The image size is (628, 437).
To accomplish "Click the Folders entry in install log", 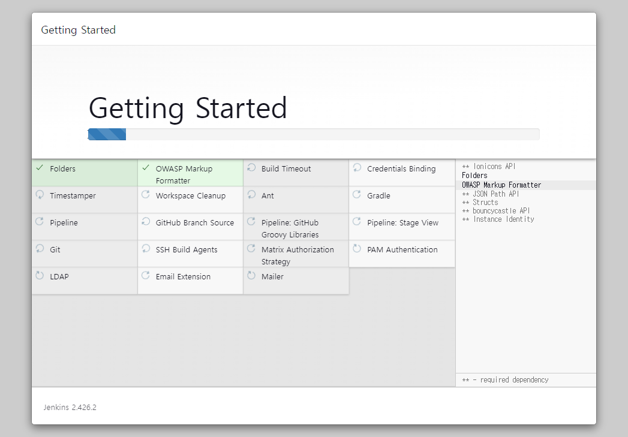I will [x=474, y=175].
